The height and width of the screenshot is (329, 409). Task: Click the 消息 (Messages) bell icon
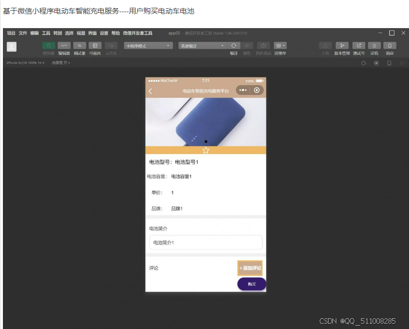click(x=390, y=45)
